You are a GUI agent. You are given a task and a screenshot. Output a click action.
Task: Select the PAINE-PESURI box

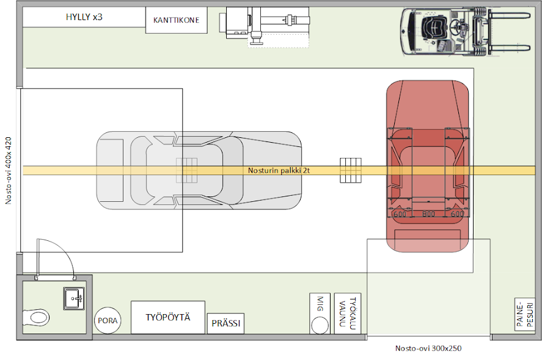525,314
